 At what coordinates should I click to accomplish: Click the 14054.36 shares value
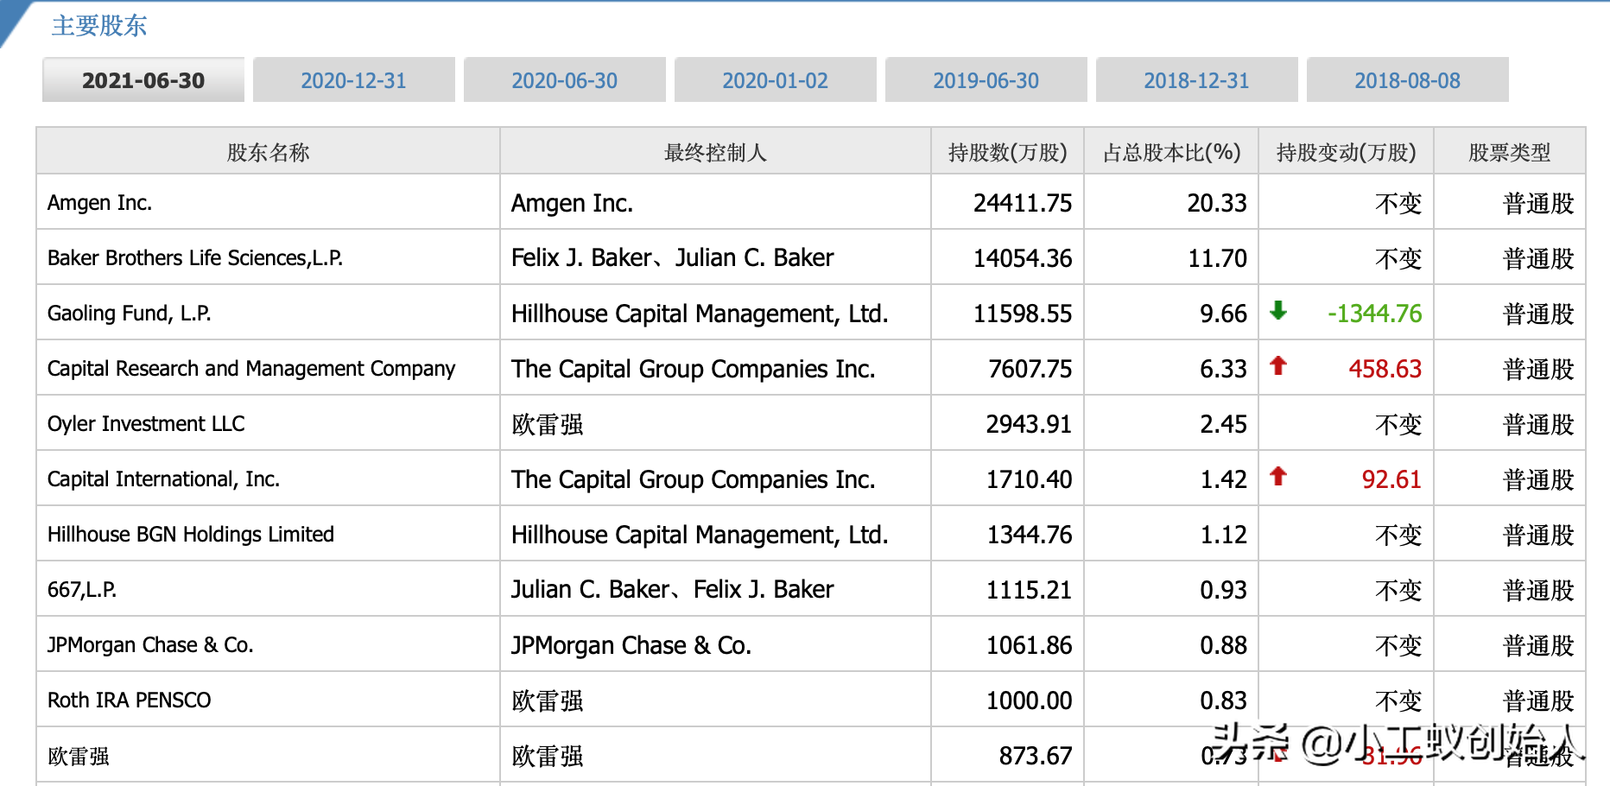1023,258
